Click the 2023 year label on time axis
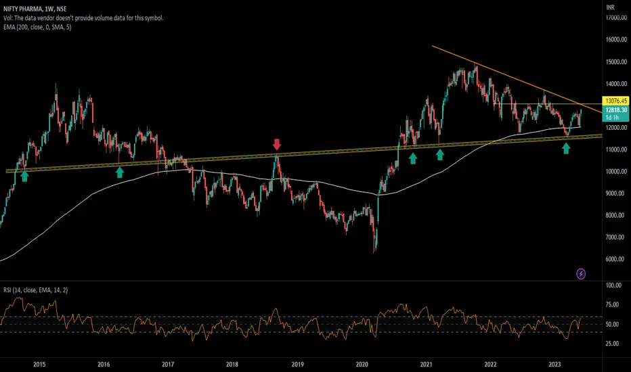631x372 pixels. point(554,365)
